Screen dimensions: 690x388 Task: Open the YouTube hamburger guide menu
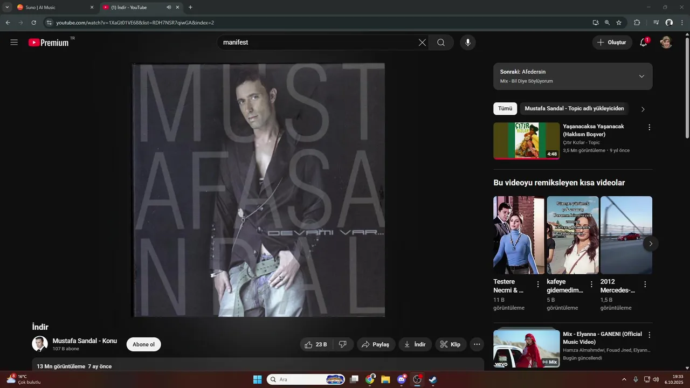pos(14,43)
